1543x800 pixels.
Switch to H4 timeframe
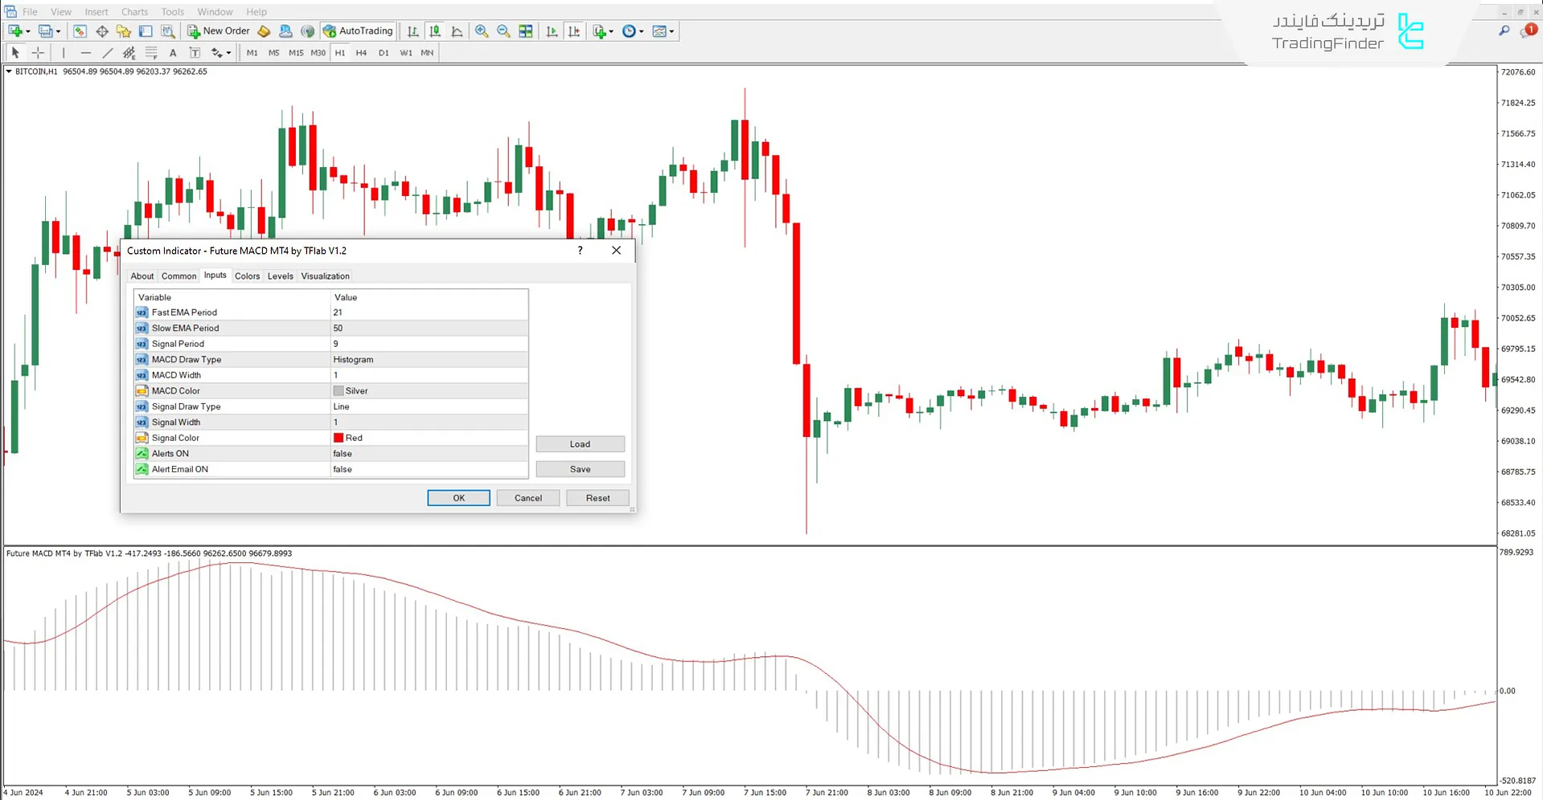[361, 52]
